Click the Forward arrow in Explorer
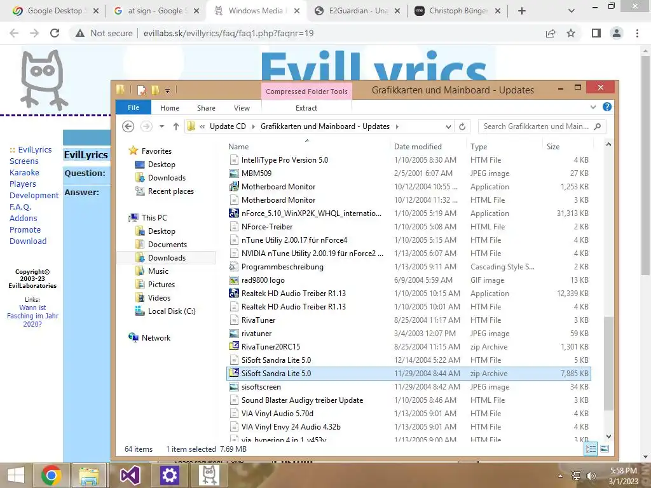651x488 pixels. (146, 126)
